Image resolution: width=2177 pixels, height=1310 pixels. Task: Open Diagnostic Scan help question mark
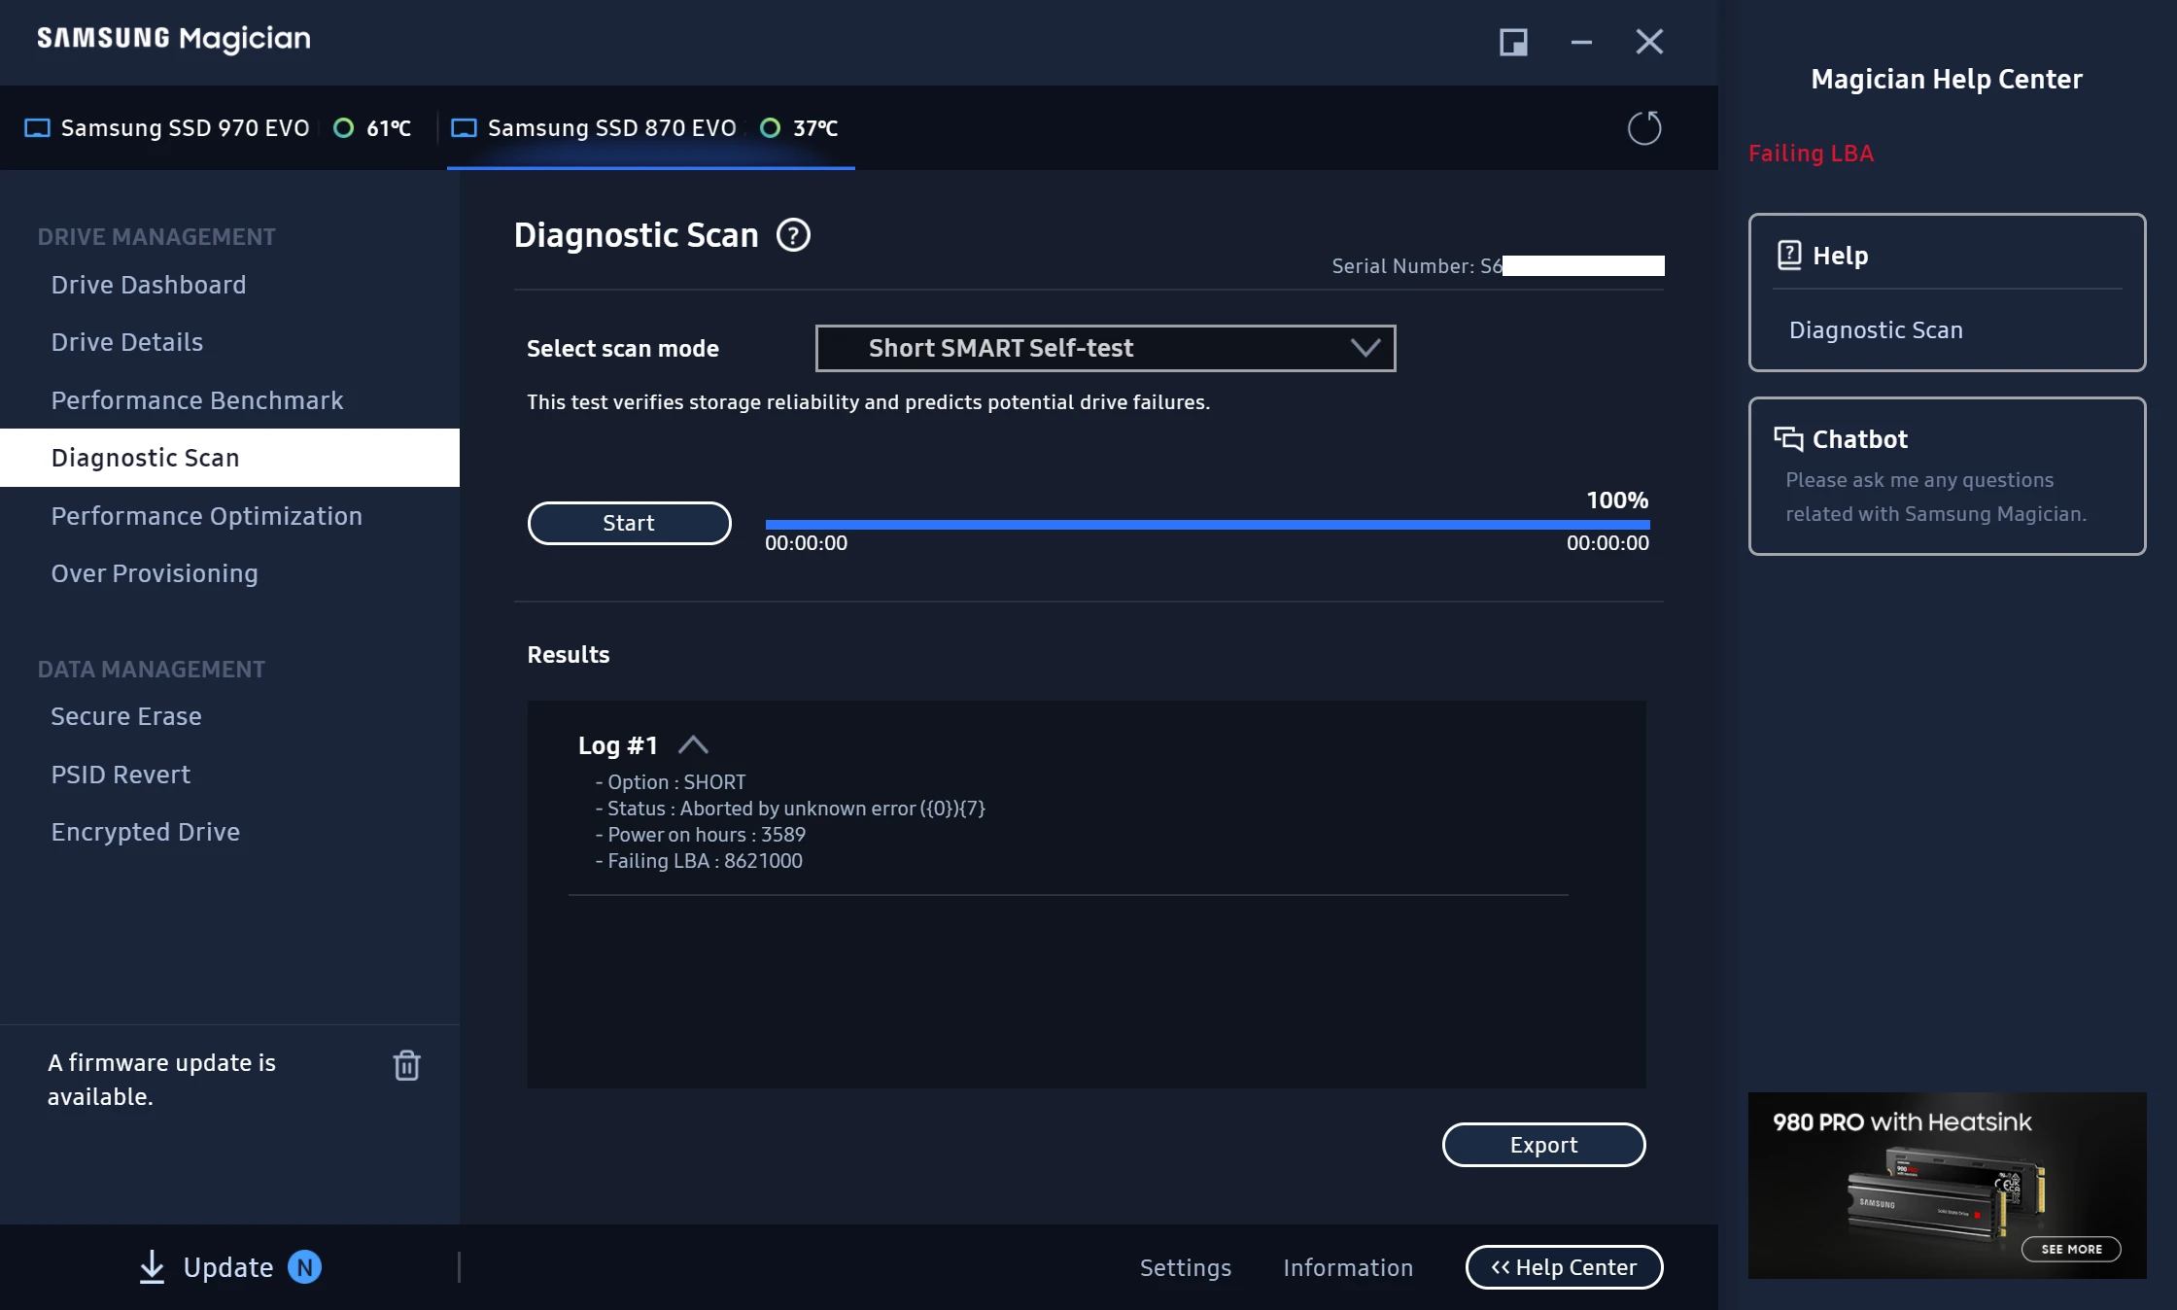[792, 235]
